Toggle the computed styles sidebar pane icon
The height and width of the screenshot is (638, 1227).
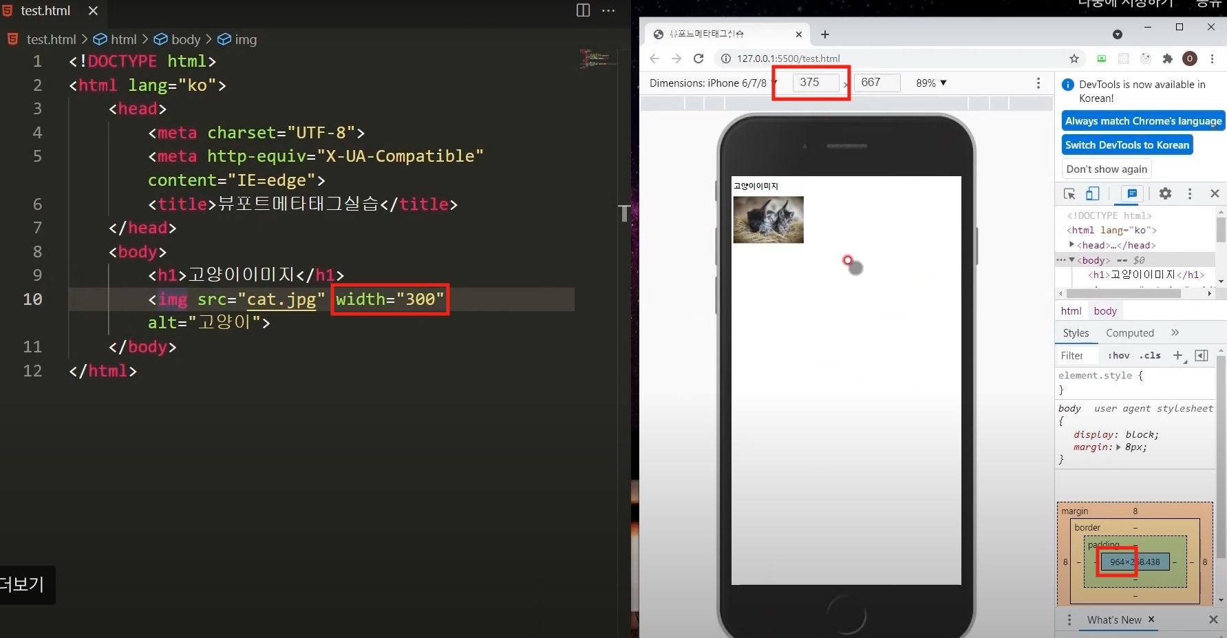[1202, 355]
